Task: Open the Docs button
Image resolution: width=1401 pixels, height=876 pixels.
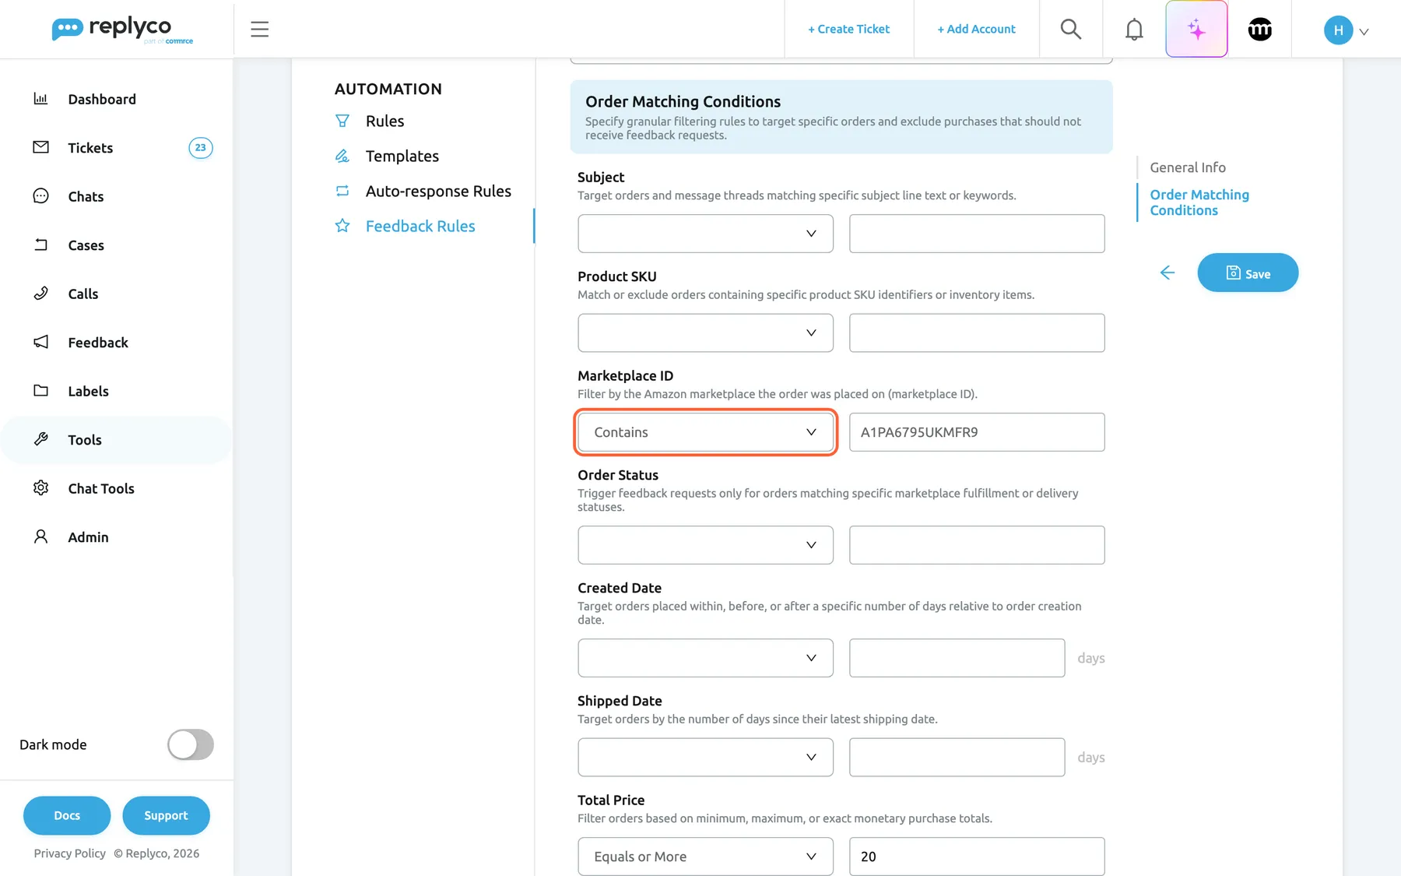Action: click(67, 815)
